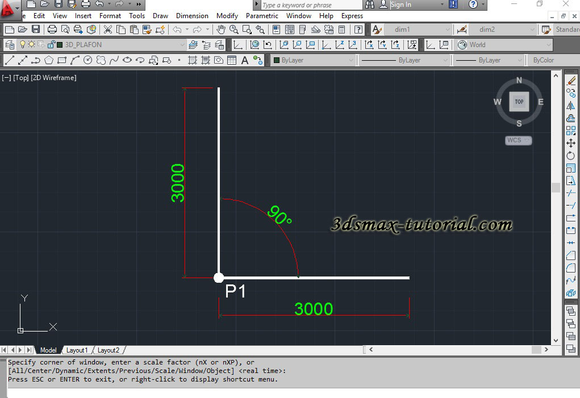Viewport: 580px width, 398px height.
Task: Open the ByLayer lineweight dropdown
Action: point(520,60)
